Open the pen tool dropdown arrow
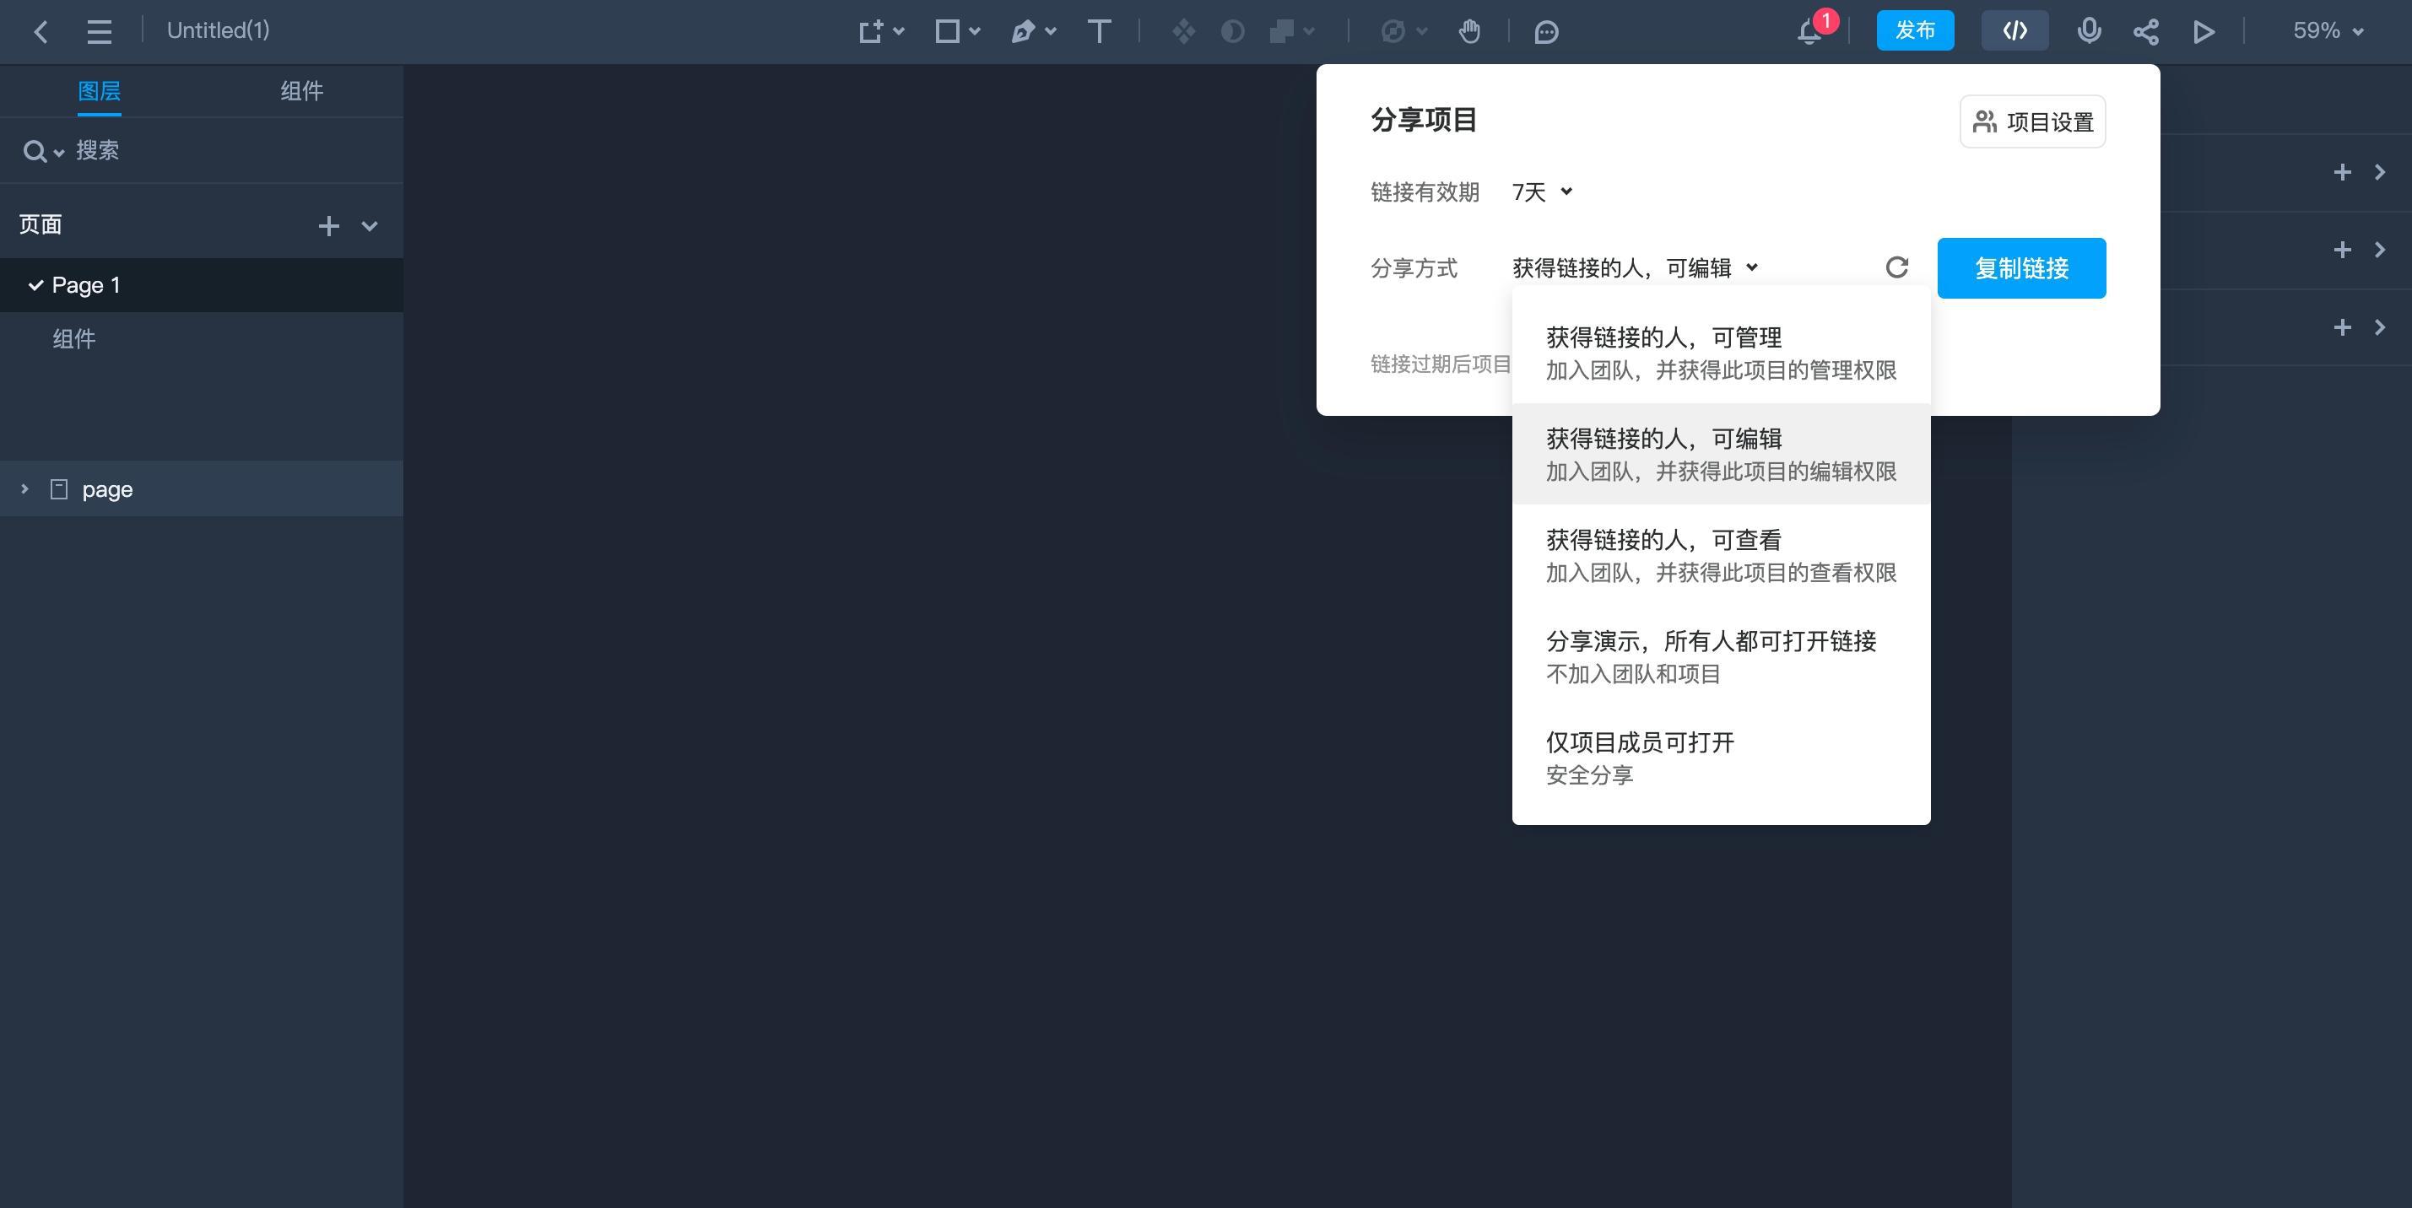The width and height of the screenshot is (2412, 1208). tap(1051, 32)
